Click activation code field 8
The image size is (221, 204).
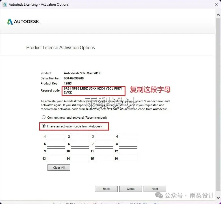[128, 144]
